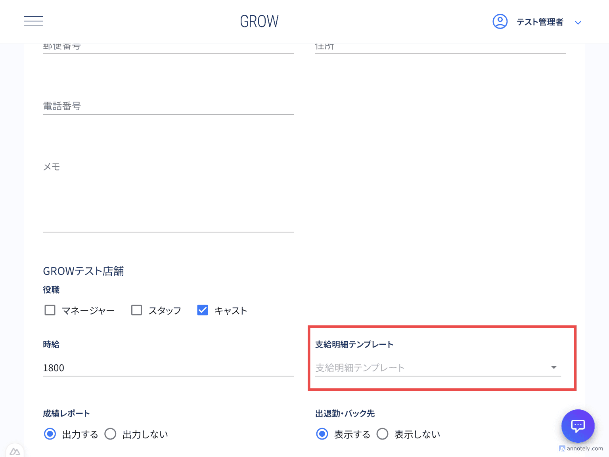Click the user profile avatar icon

tap(500, 22)
